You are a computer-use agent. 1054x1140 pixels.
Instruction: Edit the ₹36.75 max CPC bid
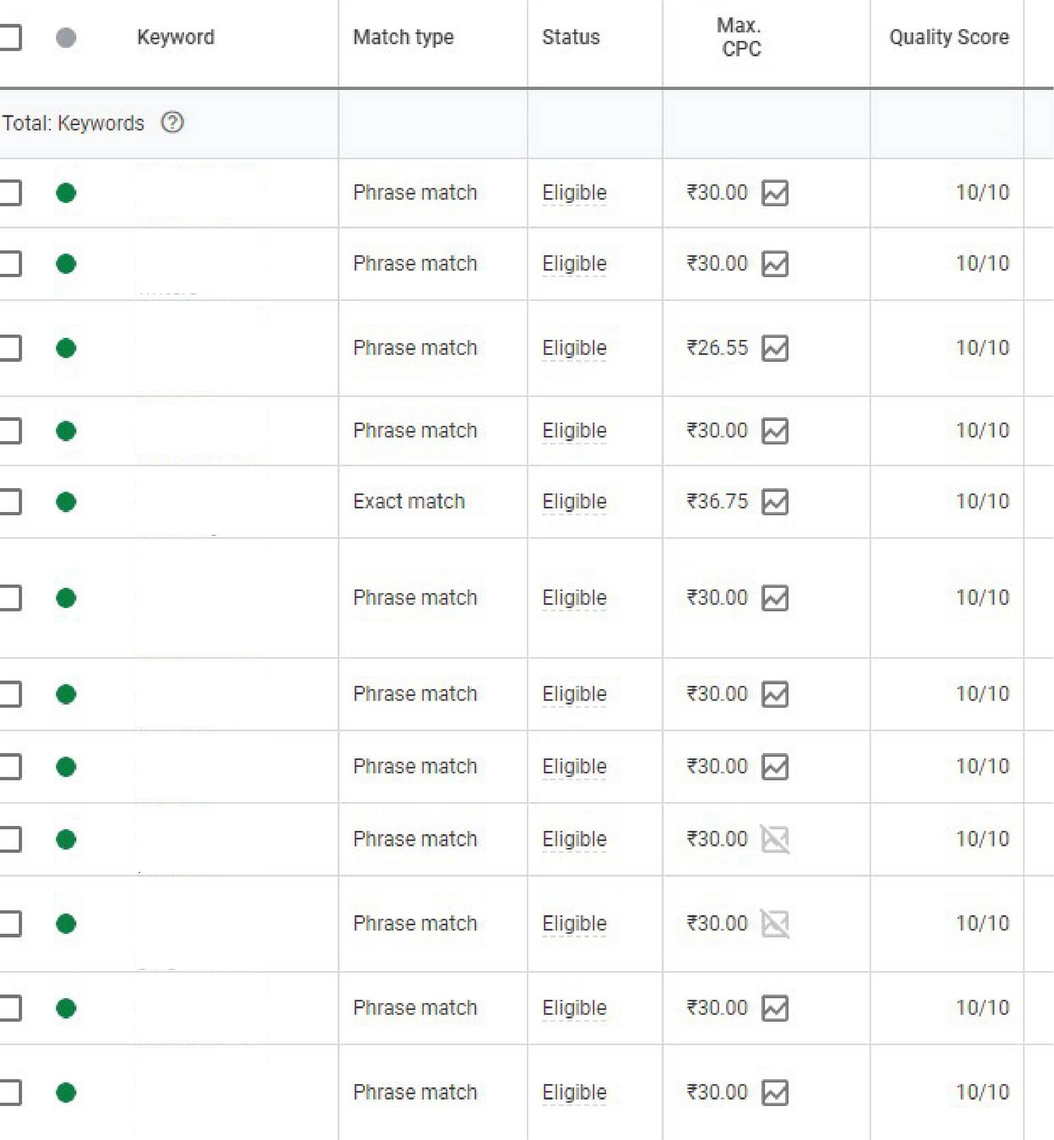(717, 502)
